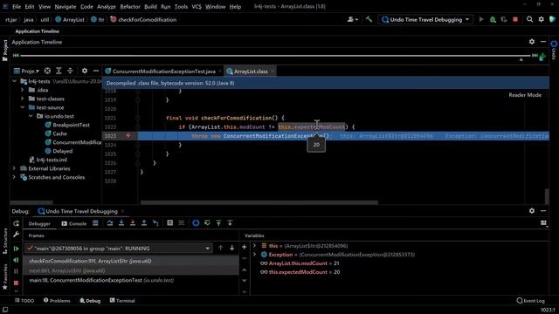Switch to ArrayList.class editor tab
This screenshot has height=314, width=559.
[x=251, y=72]
